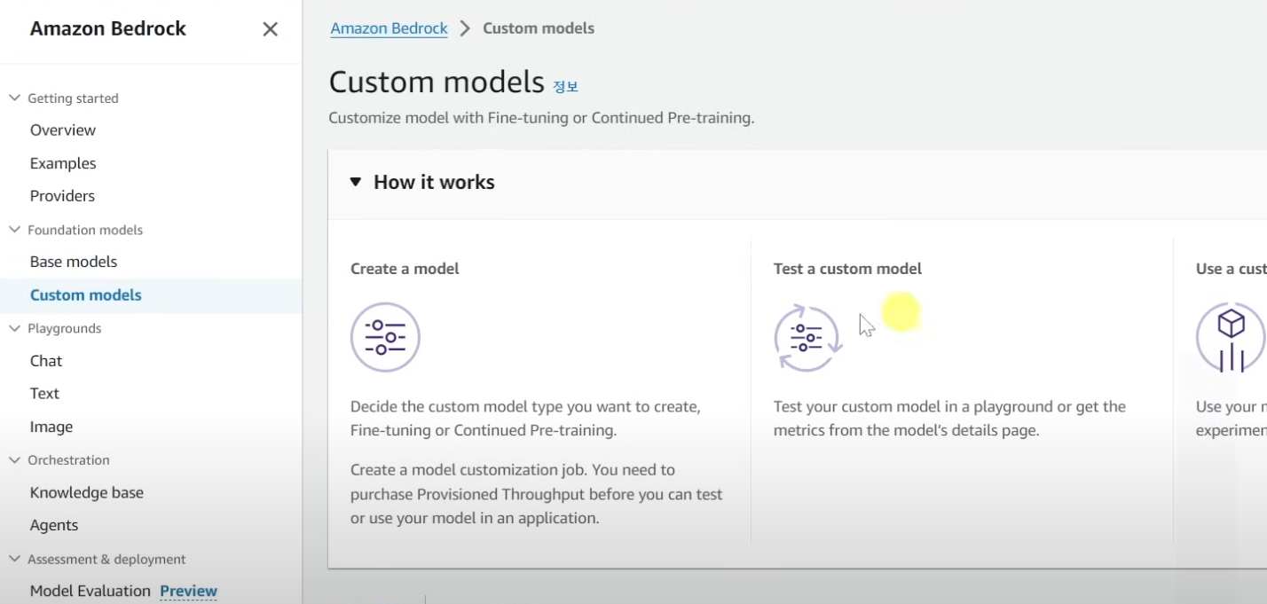Click the Custom models breadcrumb text

539,28
